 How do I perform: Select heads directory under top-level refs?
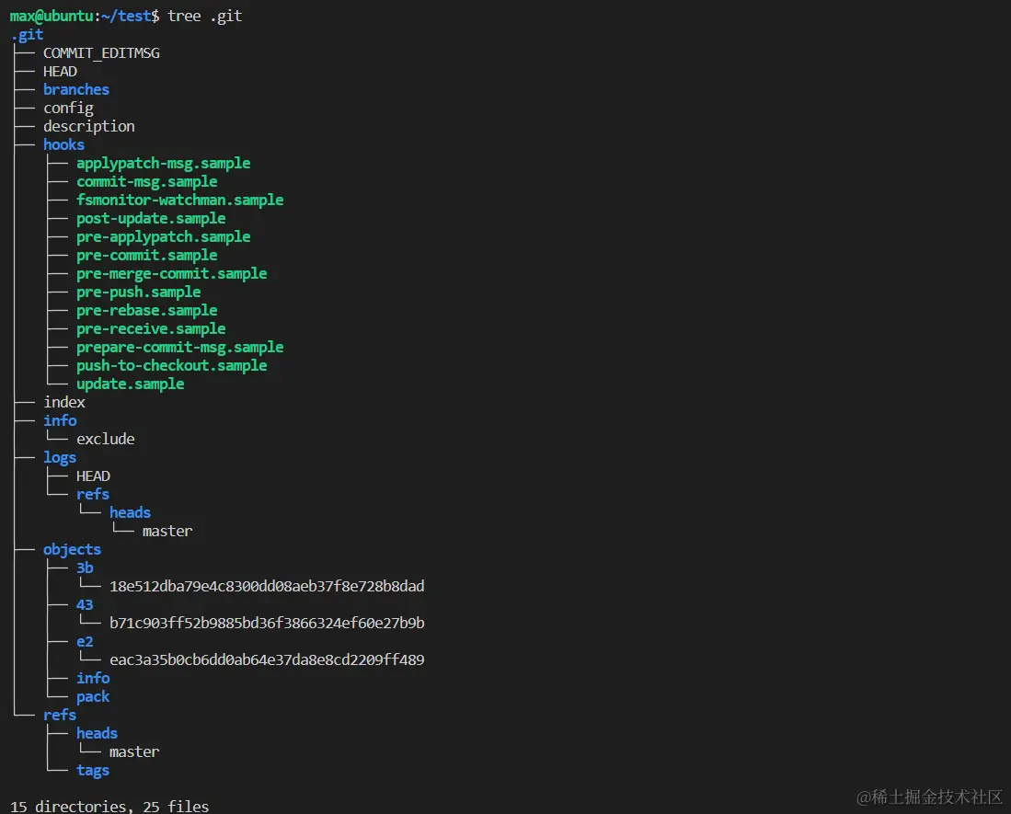tap(98, 733)
